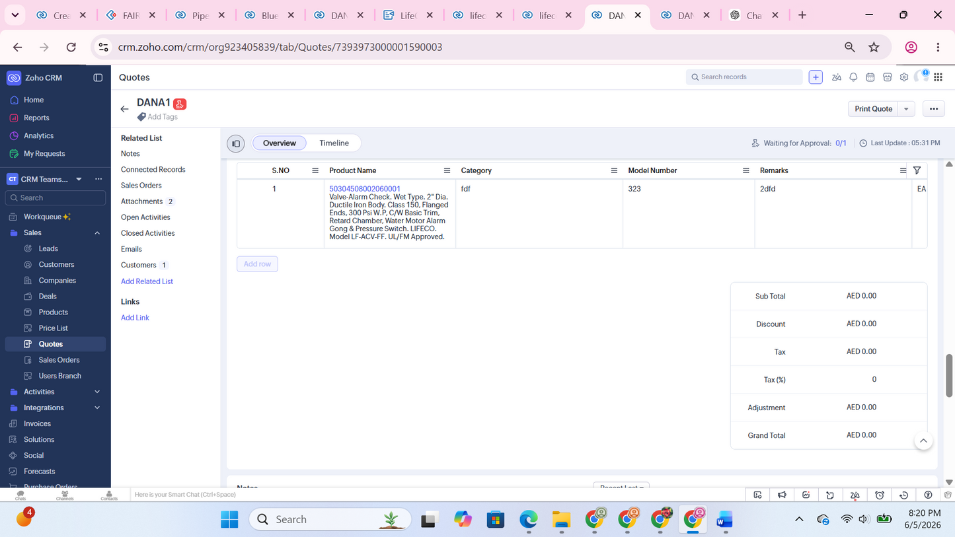Switch to the Overview tab
This screenshot has height=537, width=955.
tap(280, 143)
